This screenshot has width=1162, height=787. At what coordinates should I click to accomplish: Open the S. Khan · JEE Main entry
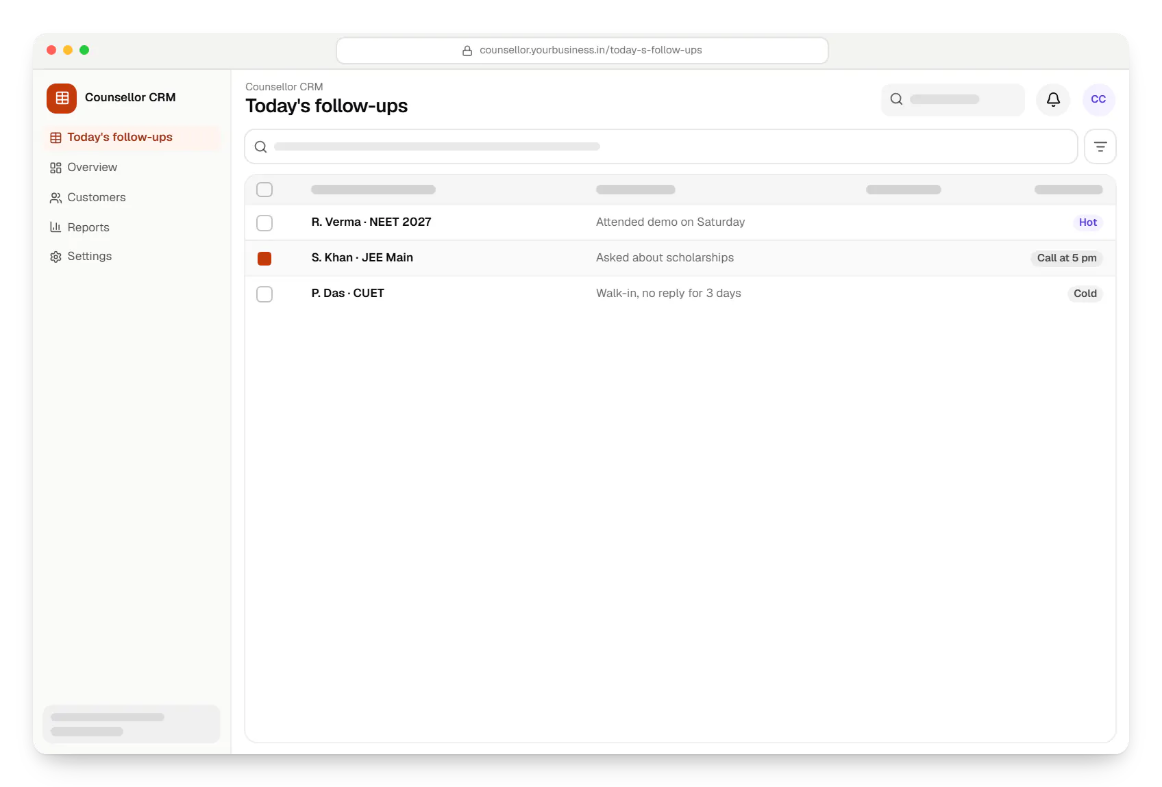[362, 258]
